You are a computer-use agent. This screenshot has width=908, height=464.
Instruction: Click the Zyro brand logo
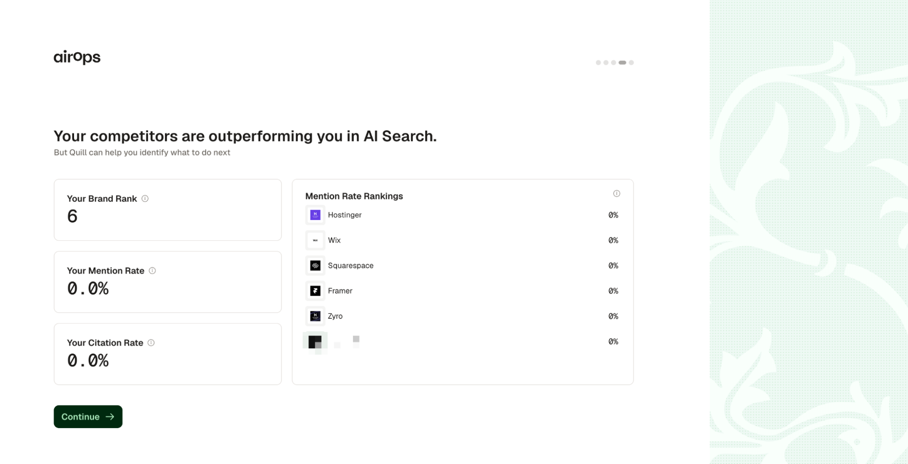click(x=315, y=316)
